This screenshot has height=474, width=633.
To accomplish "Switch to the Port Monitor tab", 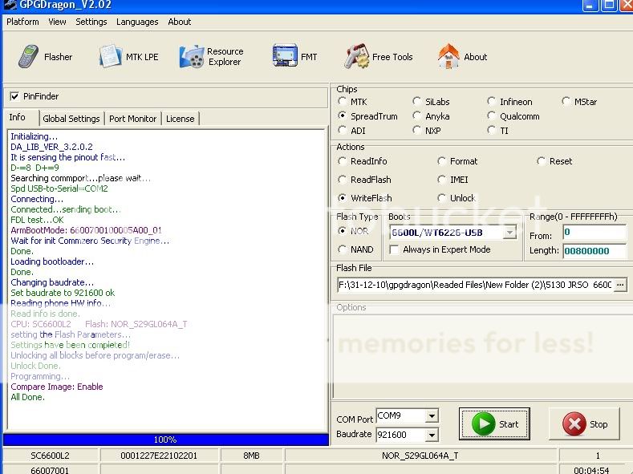I will coord(132,119).
